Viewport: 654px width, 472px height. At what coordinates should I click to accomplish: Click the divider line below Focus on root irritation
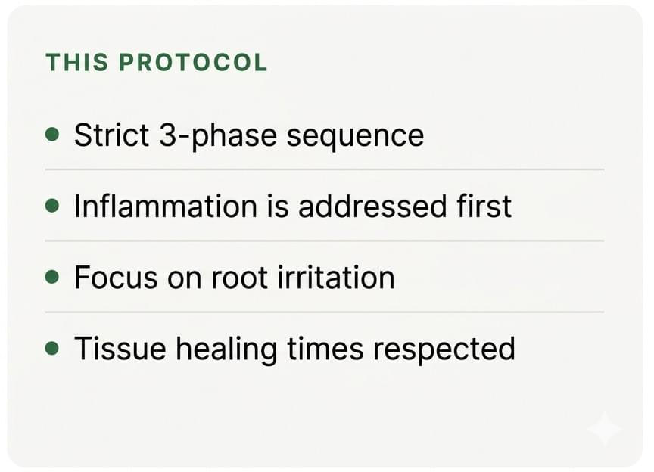click(324, 312)
